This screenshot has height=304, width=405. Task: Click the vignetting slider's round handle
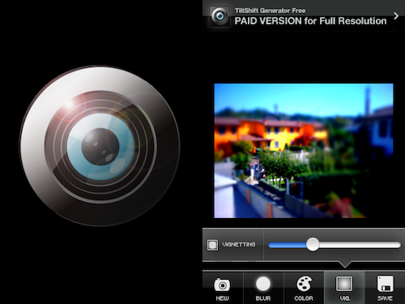(313, 245)
